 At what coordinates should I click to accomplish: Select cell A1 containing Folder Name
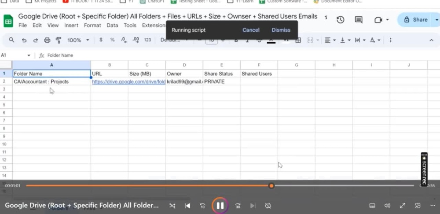click(x=51, y=74)
